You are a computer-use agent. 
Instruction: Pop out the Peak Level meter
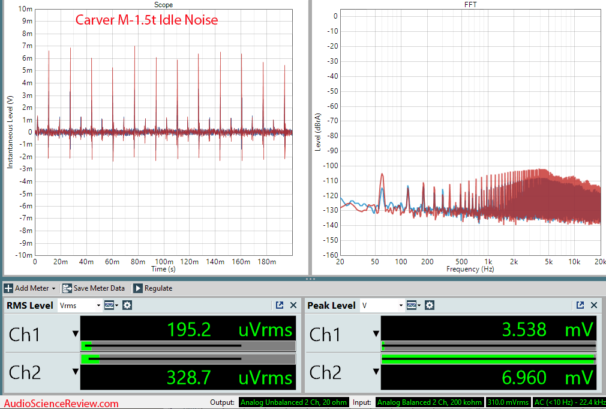click(x=580, y=305)
